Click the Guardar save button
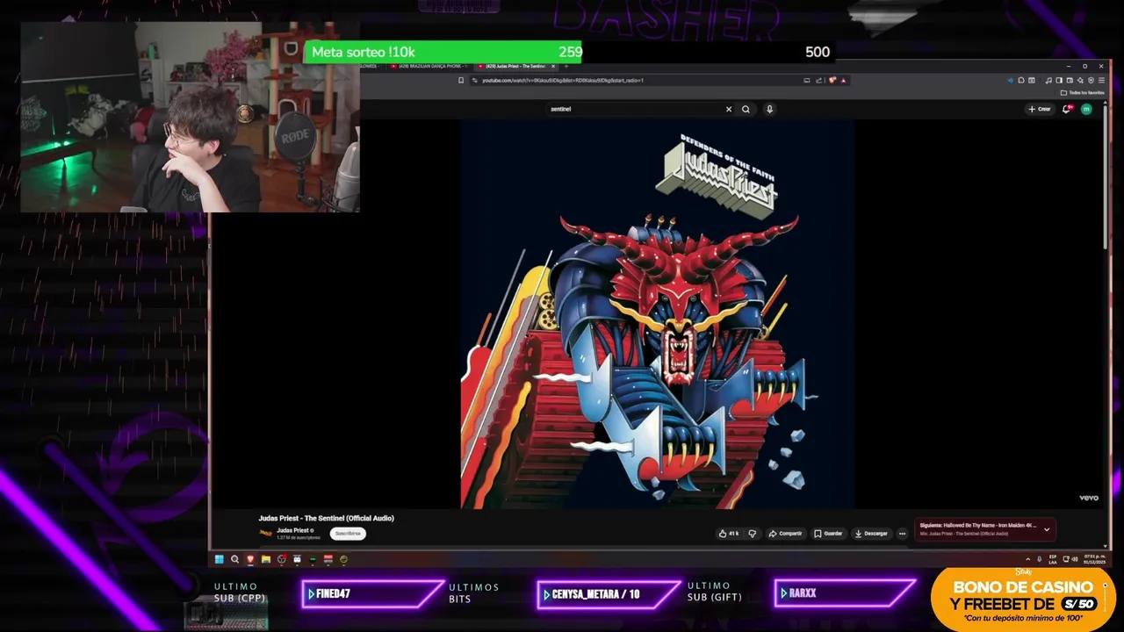 click(x=828, y=533)
